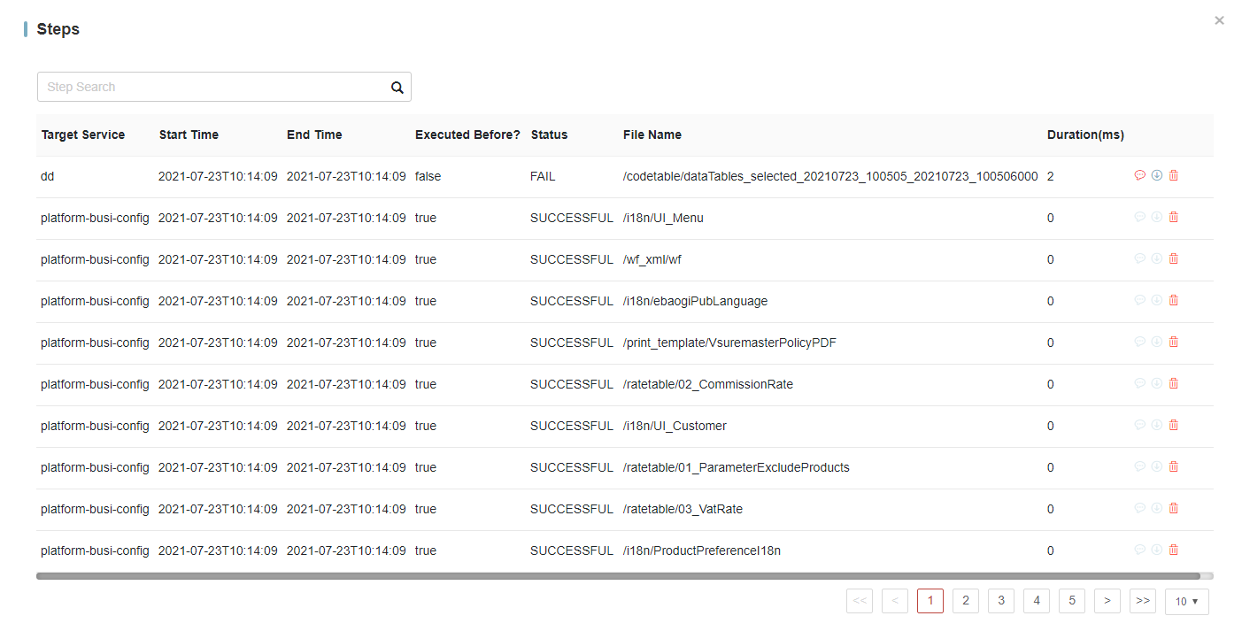The height and width of the screenshot is (639, 1242).
Task: Delete the VsuremasterPolicyPDF print template step
Action: click(x=1174, y=342)
